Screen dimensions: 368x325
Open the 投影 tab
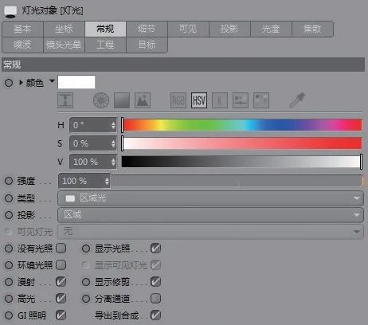[229, 29]
